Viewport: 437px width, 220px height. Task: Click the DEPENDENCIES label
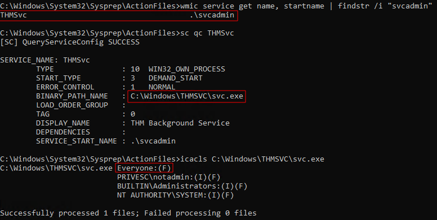[63, 132]
